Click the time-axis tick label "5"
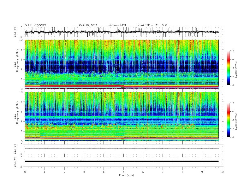Viewport: 250px width, 193px height. click(x=123, y=172)
